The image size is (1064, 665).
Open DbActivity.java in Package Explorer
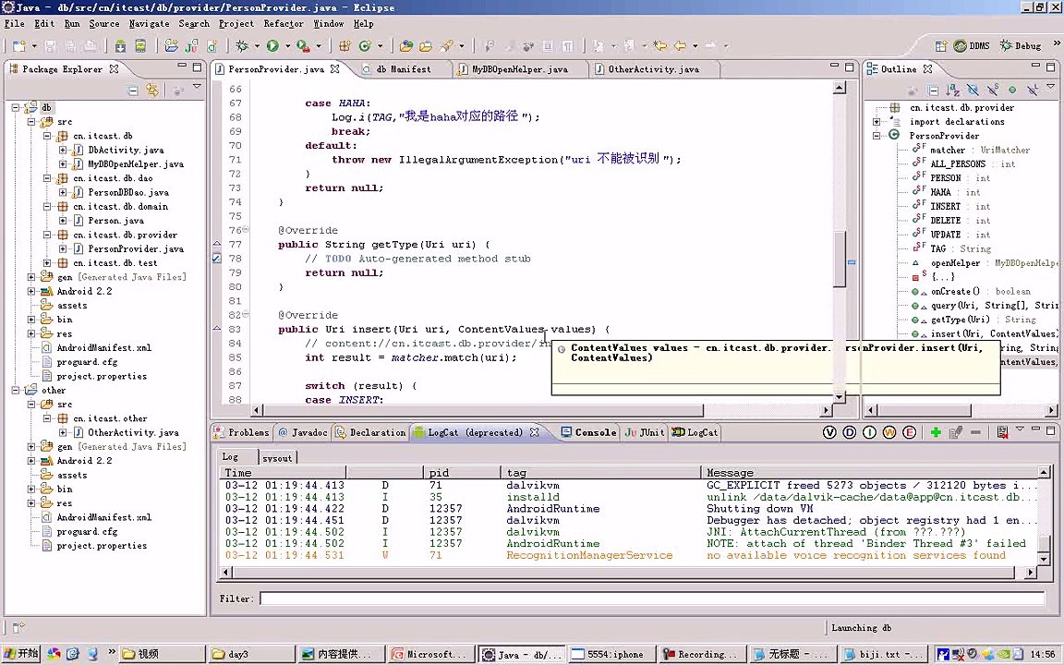point(126,150)
